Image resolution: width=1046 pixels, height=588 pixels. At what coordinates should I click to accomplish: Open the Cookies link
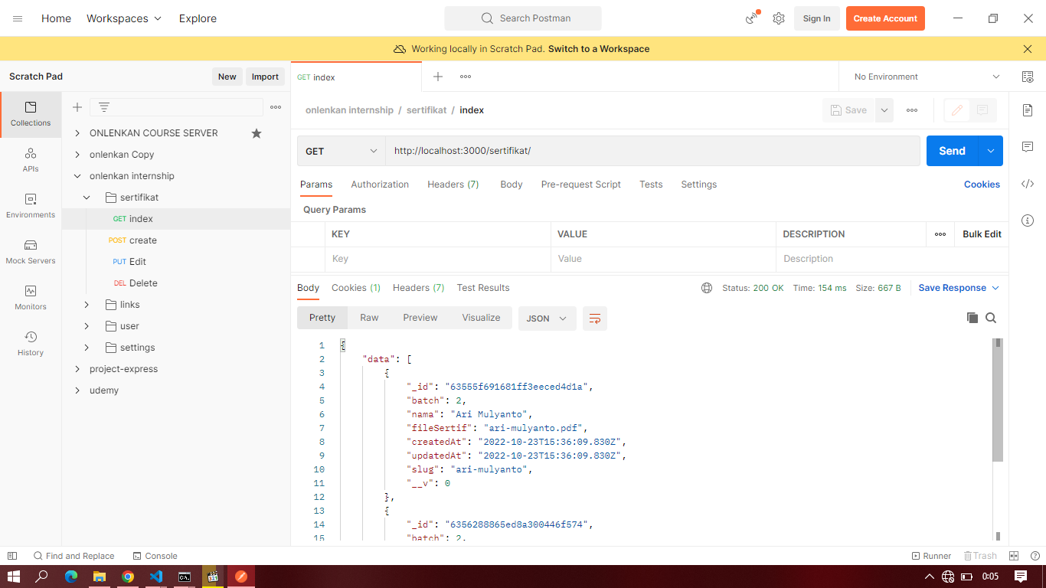982,185
